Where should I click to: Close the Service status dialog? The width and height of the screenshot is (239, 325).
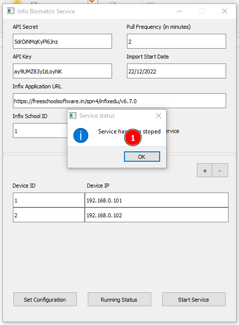point(159,116)
